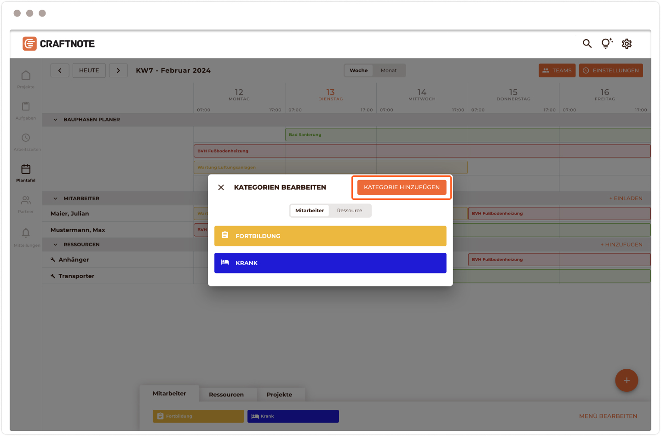
Task: Collapse the Ressourcen section
Action: pyautogui.click(x=56, y=245)
